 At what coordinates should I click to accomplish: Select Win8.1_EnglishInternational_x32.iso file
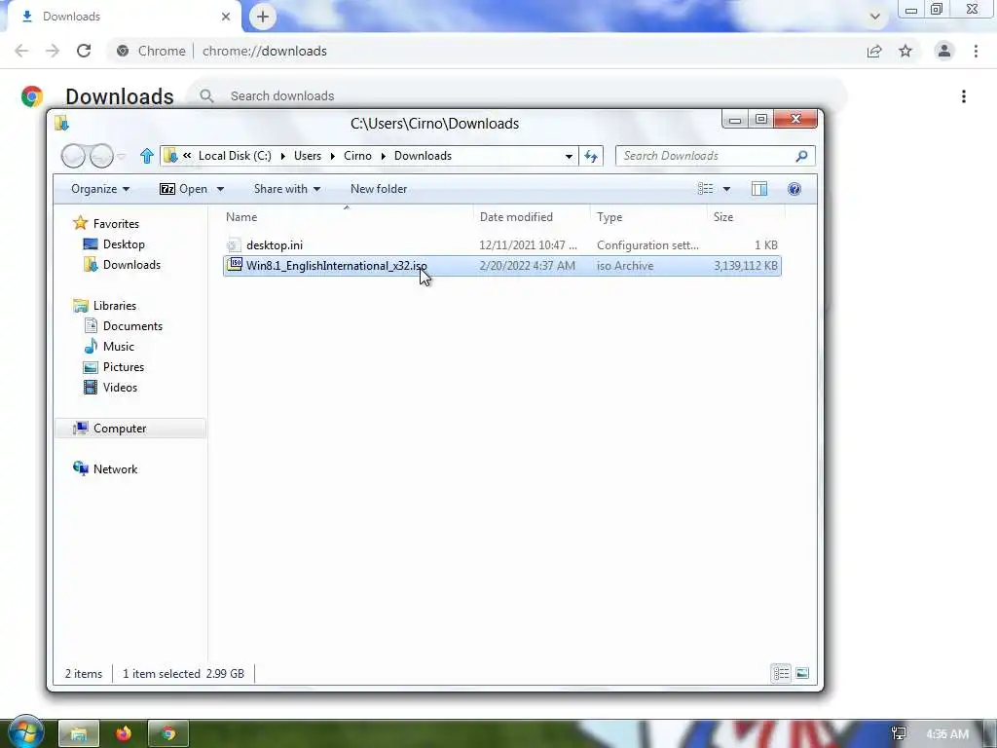[x=502, y=266]
